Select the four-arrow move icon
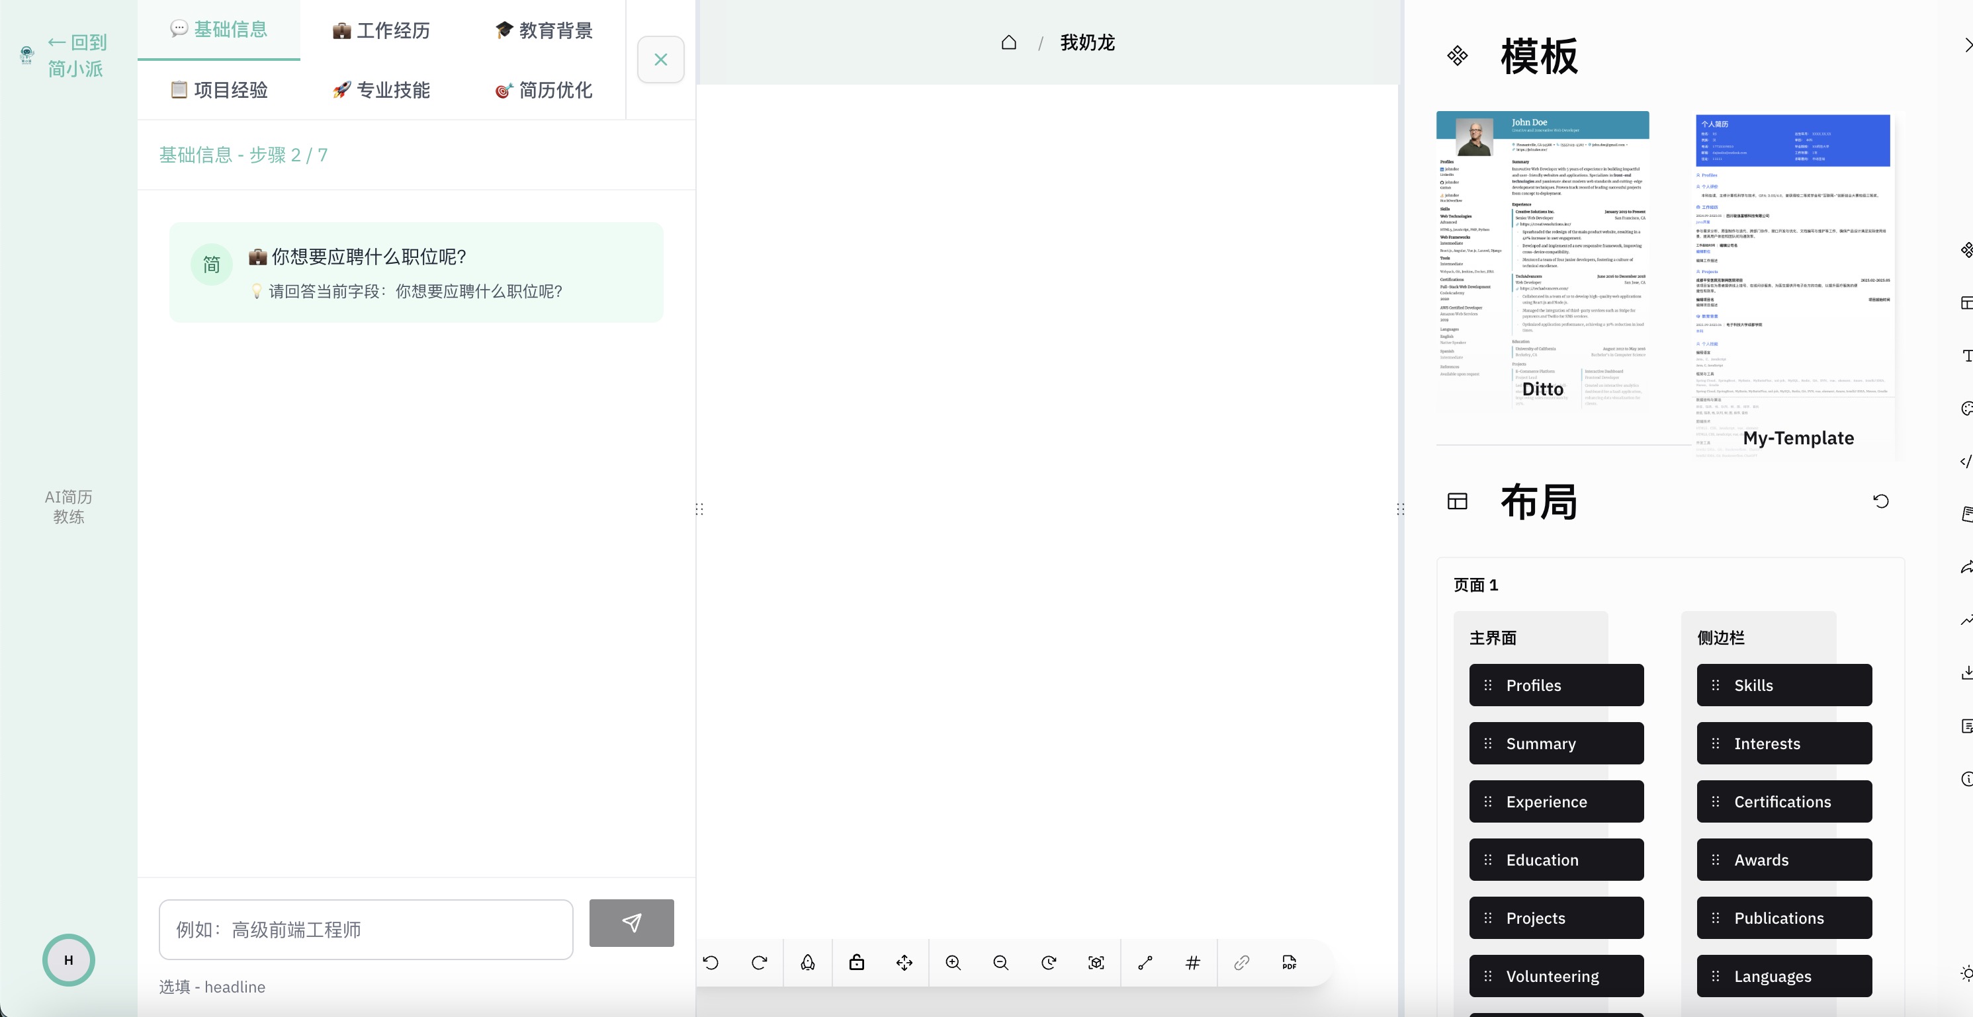 (904, 962)
